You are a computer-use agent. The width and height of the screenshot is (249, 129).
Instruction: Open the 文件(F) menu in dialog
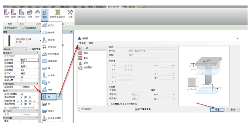[x=83, y=43]
